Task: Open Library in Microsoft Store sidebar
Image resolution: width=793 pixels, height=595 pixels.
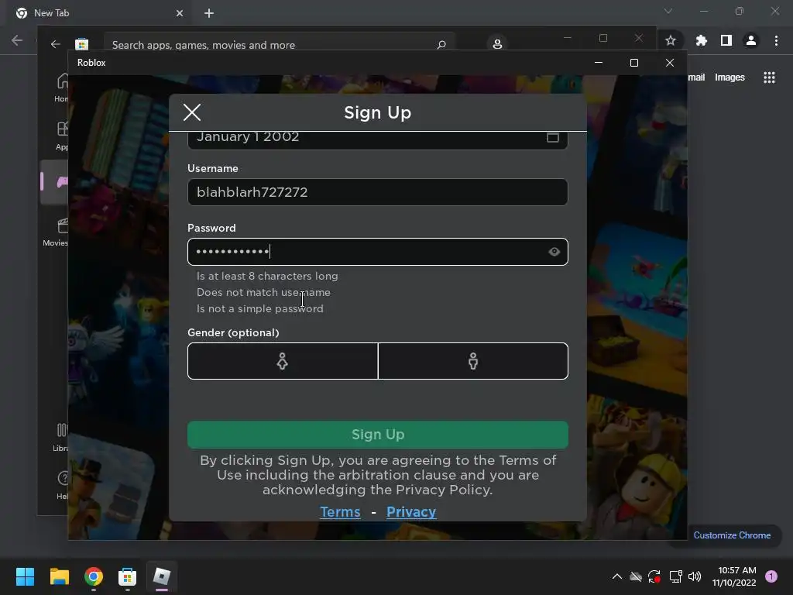Action: pyautogui.click(x=60, y=437)
